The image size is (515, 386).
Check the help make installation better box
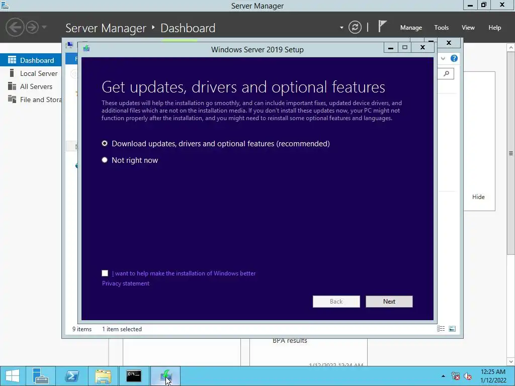[x=105, y=273]
